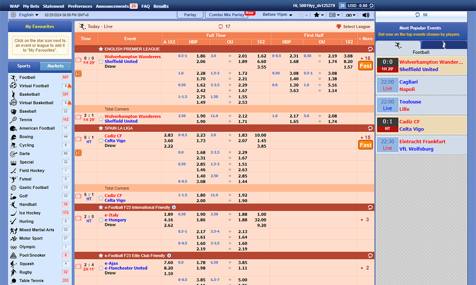Open the Statement menu
The height and width of the screenshot is (285, 476).
[x=53, y=6]
